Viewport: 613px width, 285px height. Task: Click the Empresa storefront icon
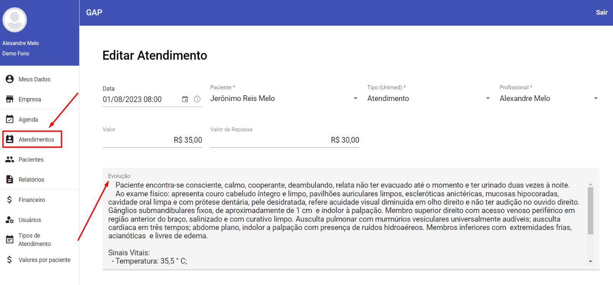pyautogui.click(x=10, y=99)
